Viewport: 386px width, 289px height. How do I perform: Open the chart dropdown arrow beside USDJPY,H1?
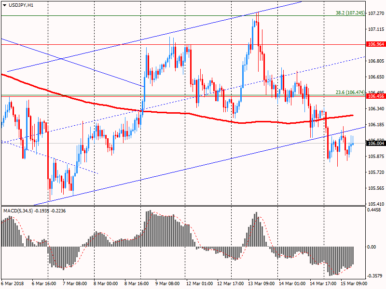tap(4, 5)
